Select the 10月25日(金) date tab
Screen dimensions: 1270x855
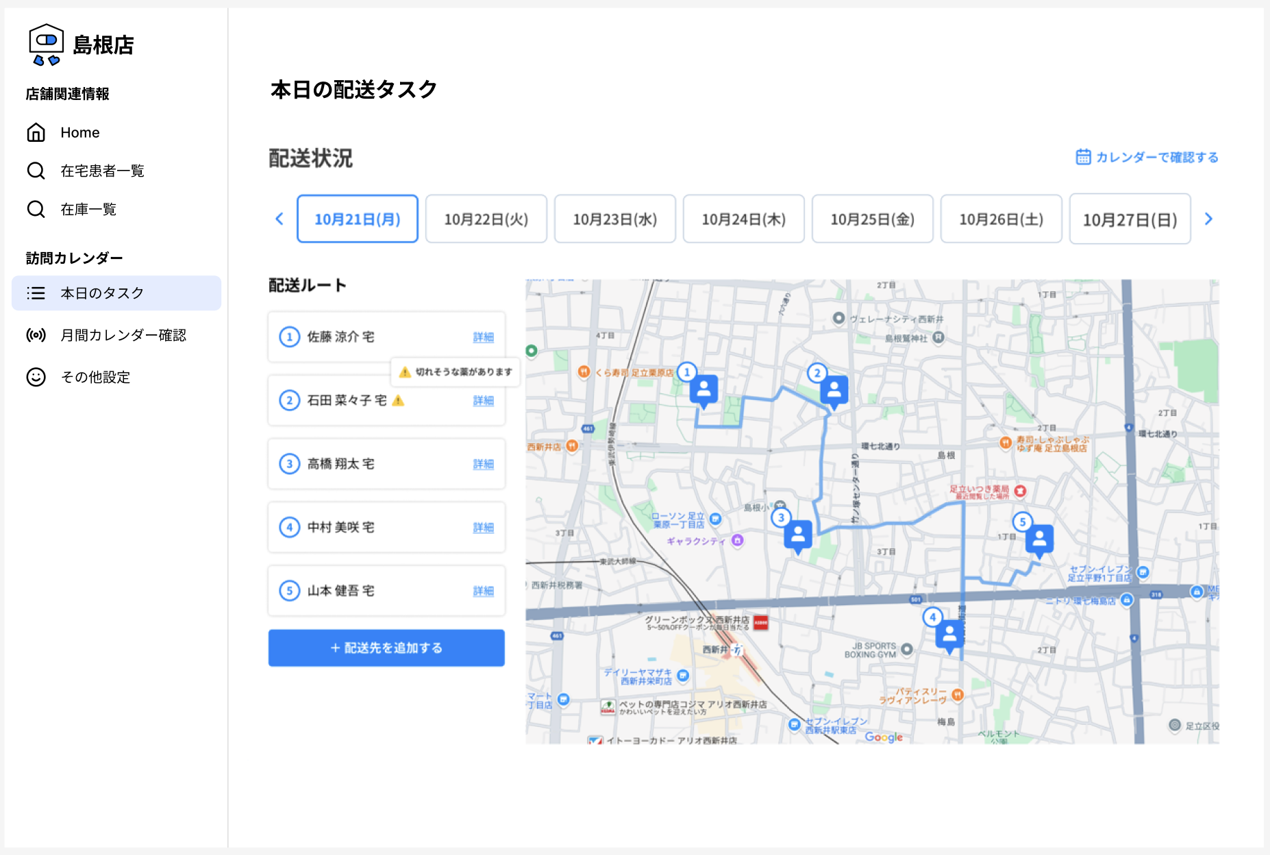tap(872, 219)
